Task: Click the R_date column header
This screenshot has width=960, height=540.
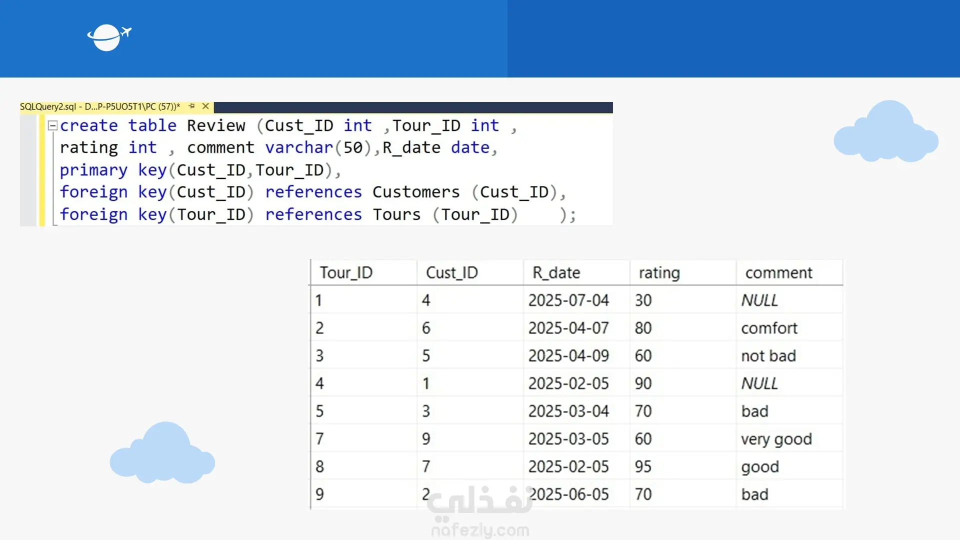Action: click(x=556, y=272)
